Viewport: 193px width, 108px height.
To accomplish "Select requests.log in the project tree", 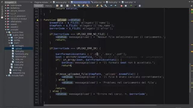I will (x=19, y=73).
